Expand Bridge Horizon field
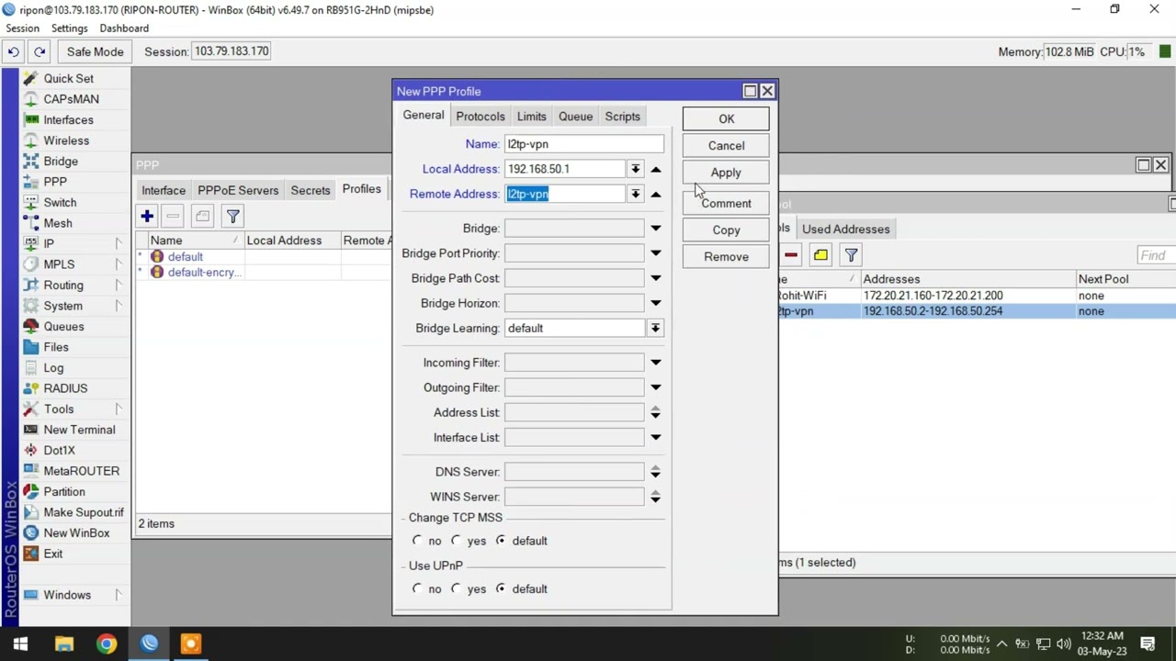Image resolution: width=1176 pixels, height=661 pixels. click(656, 303)
